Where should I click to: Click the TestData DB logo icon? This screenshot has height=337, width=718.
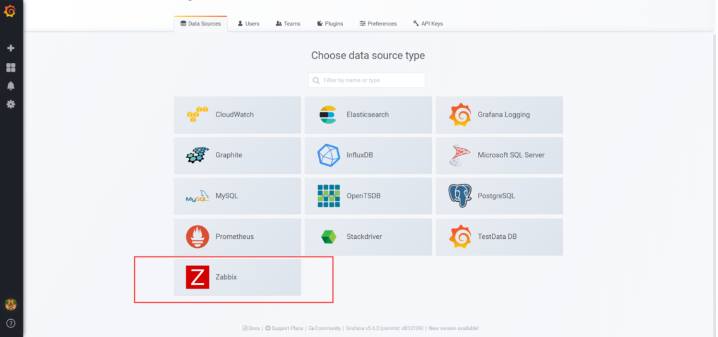[460, 236]
